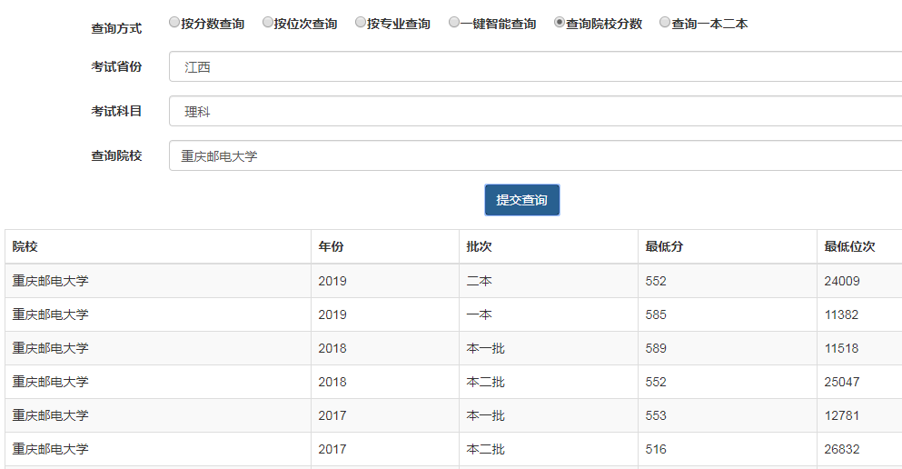The width and height of the screenshot is (902, 469).
Task: Open the 考试科目 dropdown showing 理科
Action: [536, 111]
